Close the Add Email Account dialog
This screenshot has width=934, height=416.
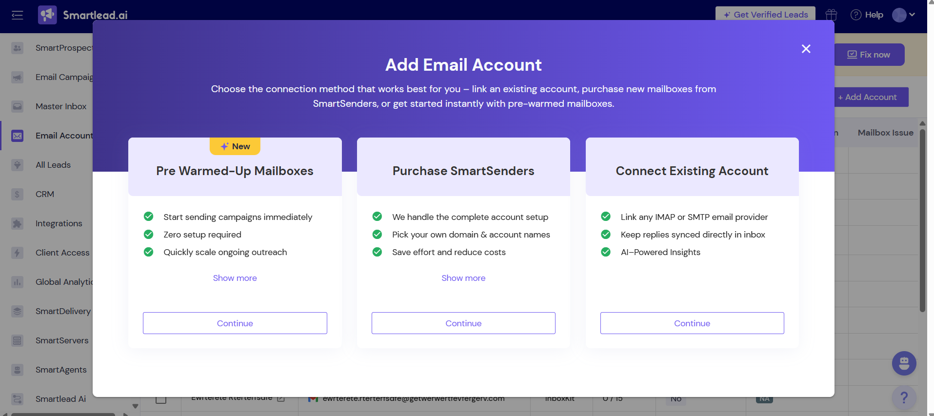[806, 49]
